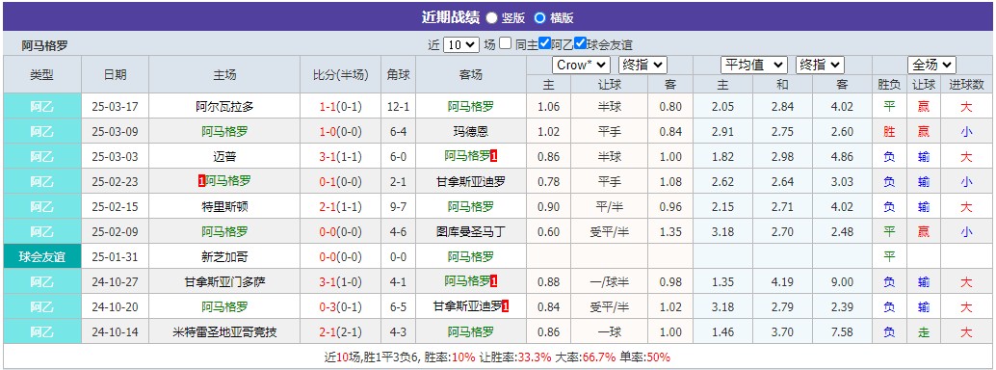This screenshot has height=370, width=996.
Task: Click the date 25-02-09
Action: pos(115,231)
